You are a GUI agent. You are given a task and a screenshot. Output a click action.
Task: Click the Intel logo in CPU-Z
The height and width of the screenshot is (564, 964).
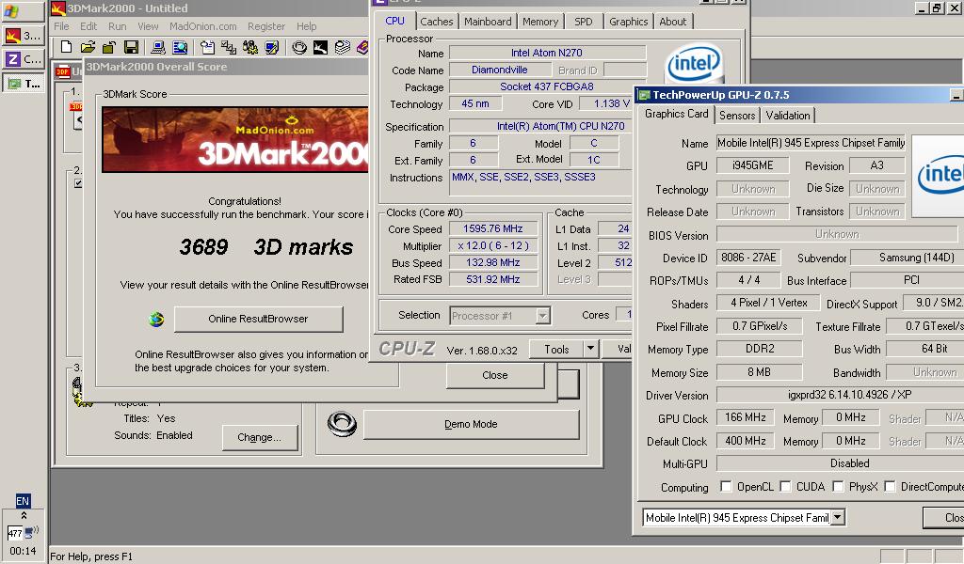pos(694,63)
